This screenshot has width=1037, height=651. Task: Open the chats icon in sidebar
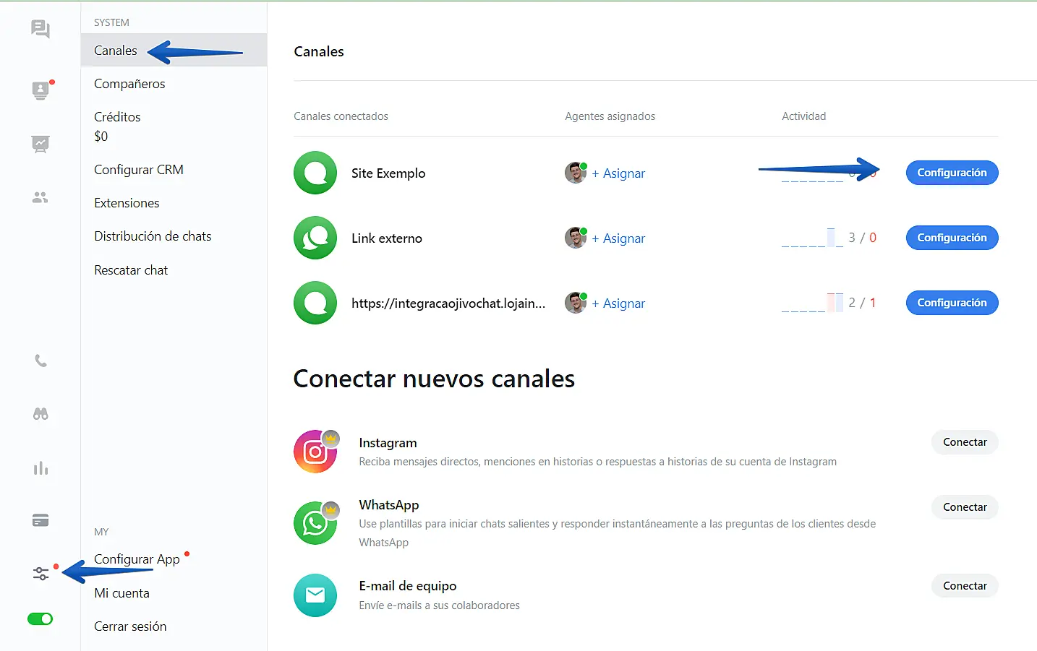pos(40,29)
